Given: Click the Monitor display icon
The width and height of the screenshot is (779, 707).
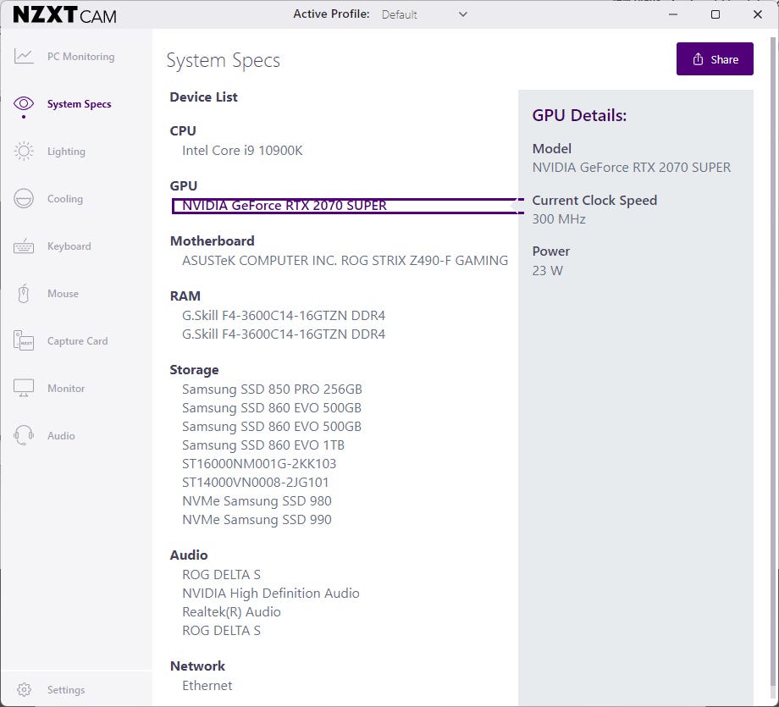Looking at the screenshot, I should [x=24, y=389].
